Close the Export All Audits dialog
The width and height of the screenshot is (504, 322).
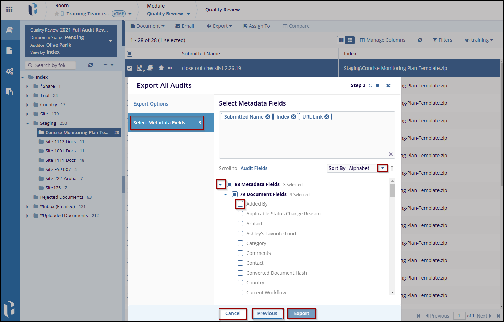(x=388, y=86)
